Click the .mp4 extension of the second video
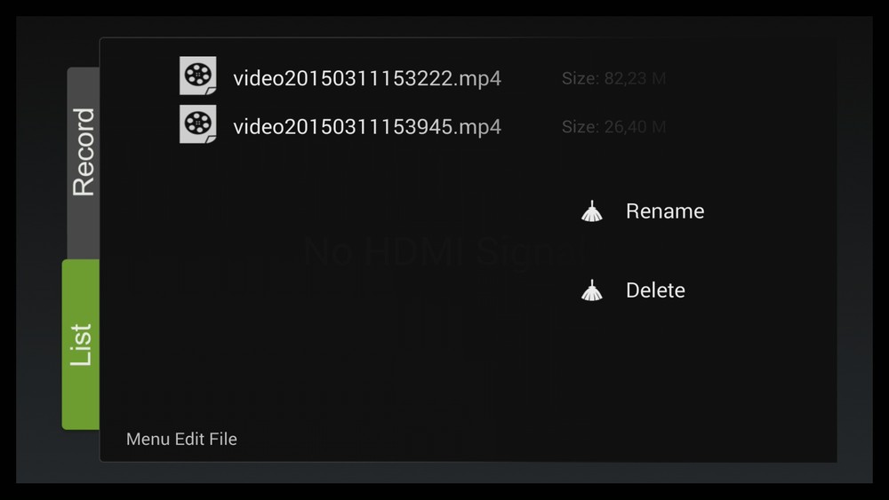Image resolution: width=889 pixels, height=500 pixels. pyautogui.click(x=477, y=127)
